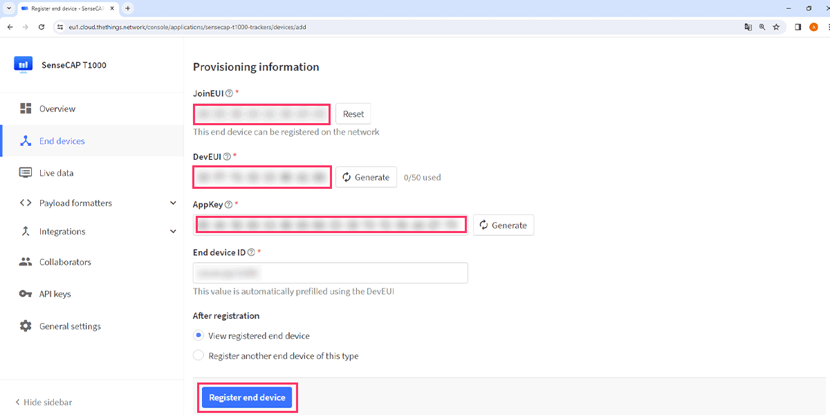This screenshot has width=830, height=415.
Task: Open the zoom magnifier icon in address bar
Action: [x=762, y=27]
